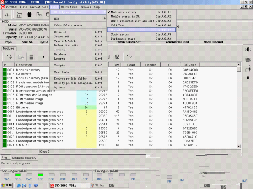
Task: Open the Help menu
Action: tap(97, 7)
